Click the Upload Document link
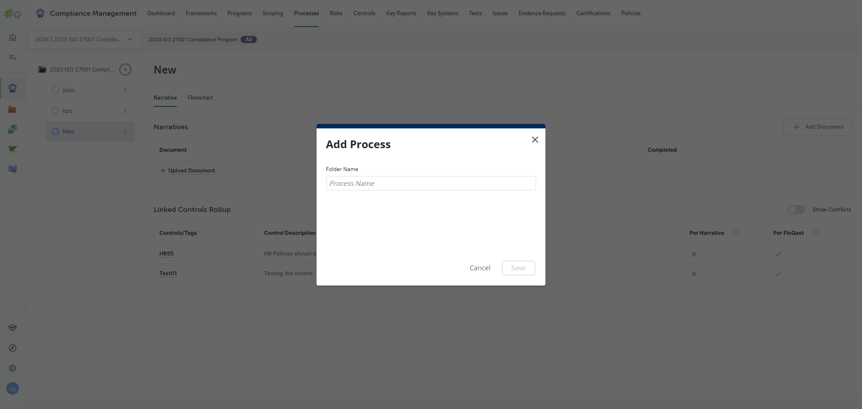Screen dimensions: 862x409 tap(191, 171)
